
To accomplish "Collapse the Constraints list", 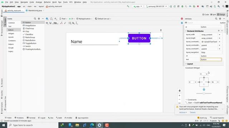I will 186,100.
